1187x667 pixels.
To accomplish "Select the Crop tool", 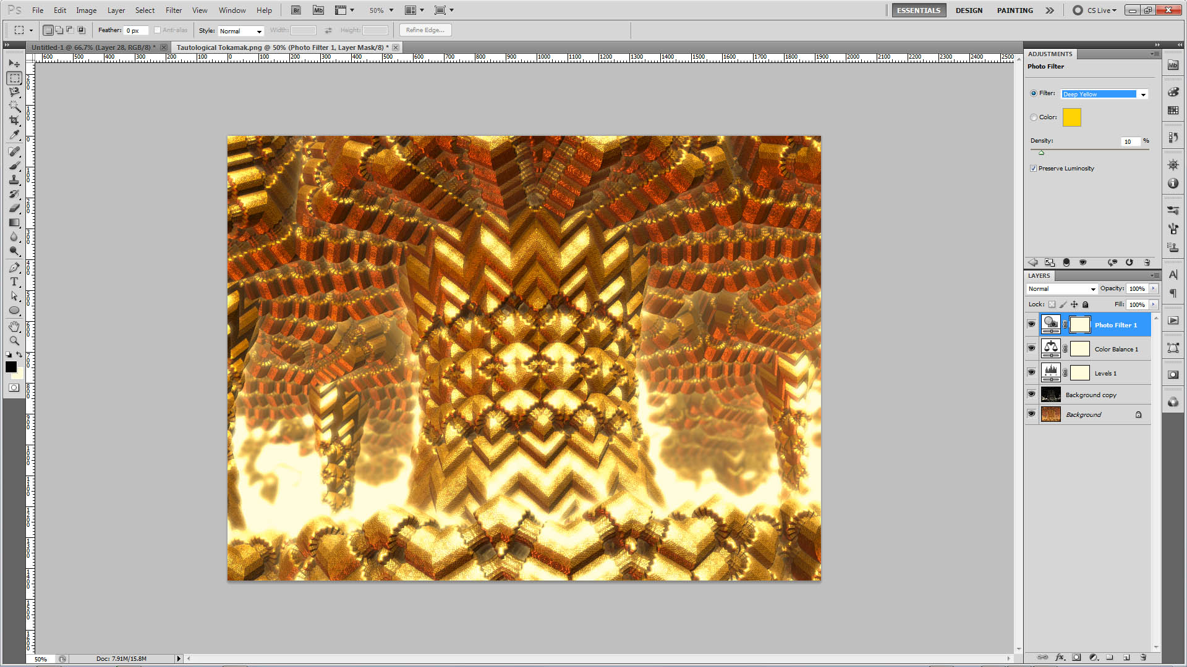I will click(14, 120).
